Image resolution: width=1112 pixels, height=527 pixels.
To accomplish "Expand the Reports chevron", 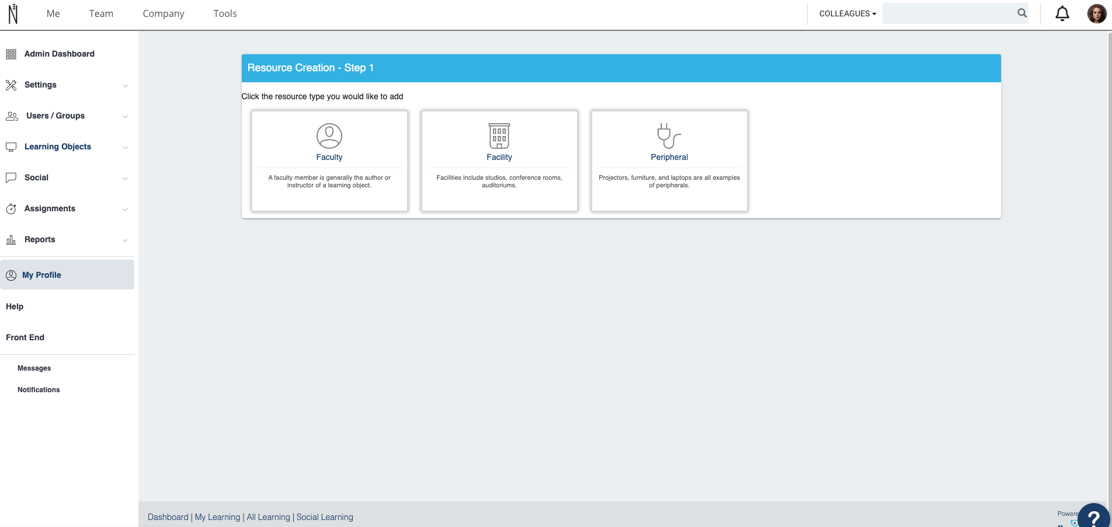I will pos(125,240).
